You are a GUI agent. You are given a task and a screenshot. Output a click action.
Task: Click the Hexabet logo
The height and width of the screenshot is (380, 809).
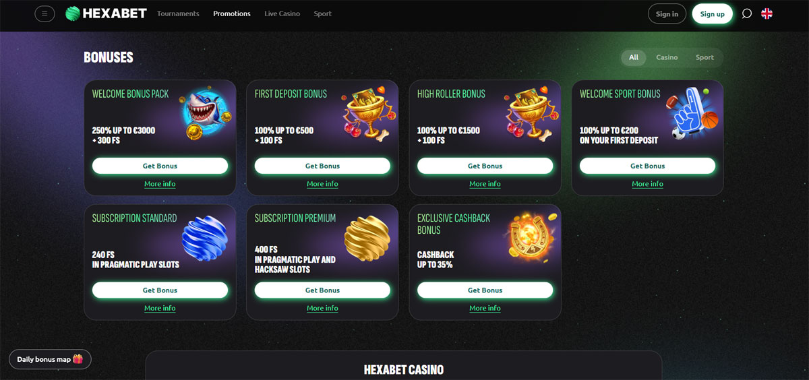coord(106,13)
